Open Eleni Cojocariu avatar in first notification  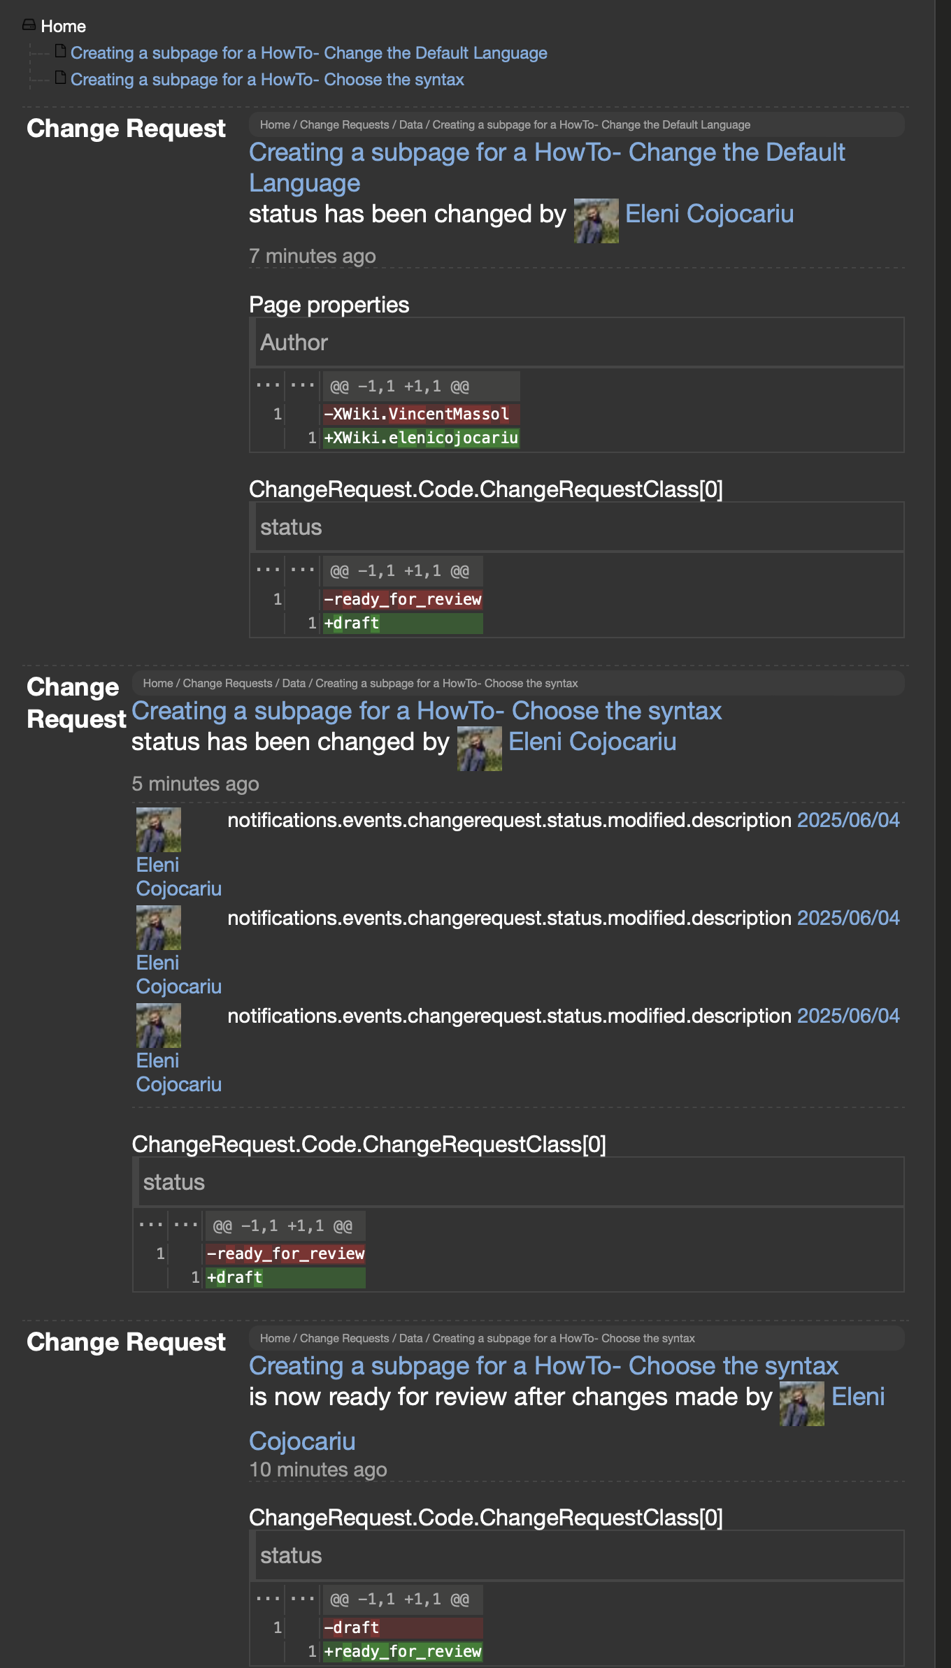[596, 221]
